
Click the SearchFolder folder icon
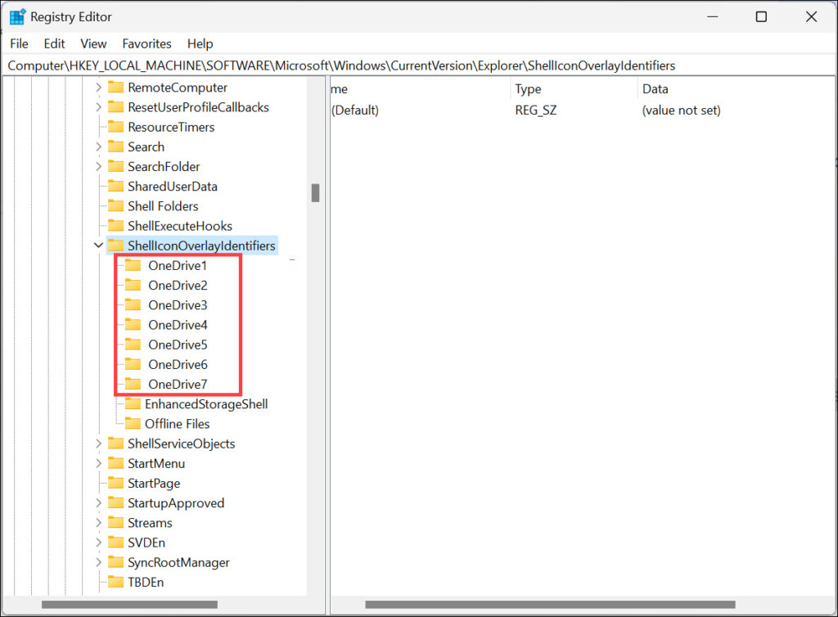pyautogui.click(x=116, y=166)
